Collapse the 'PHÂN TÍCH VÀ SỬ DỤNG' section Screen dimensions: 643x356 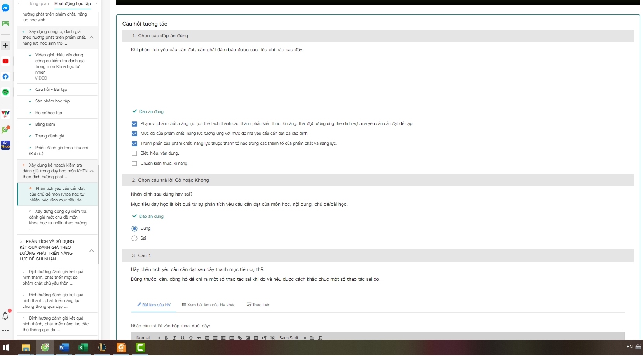[x=92, y=250]
